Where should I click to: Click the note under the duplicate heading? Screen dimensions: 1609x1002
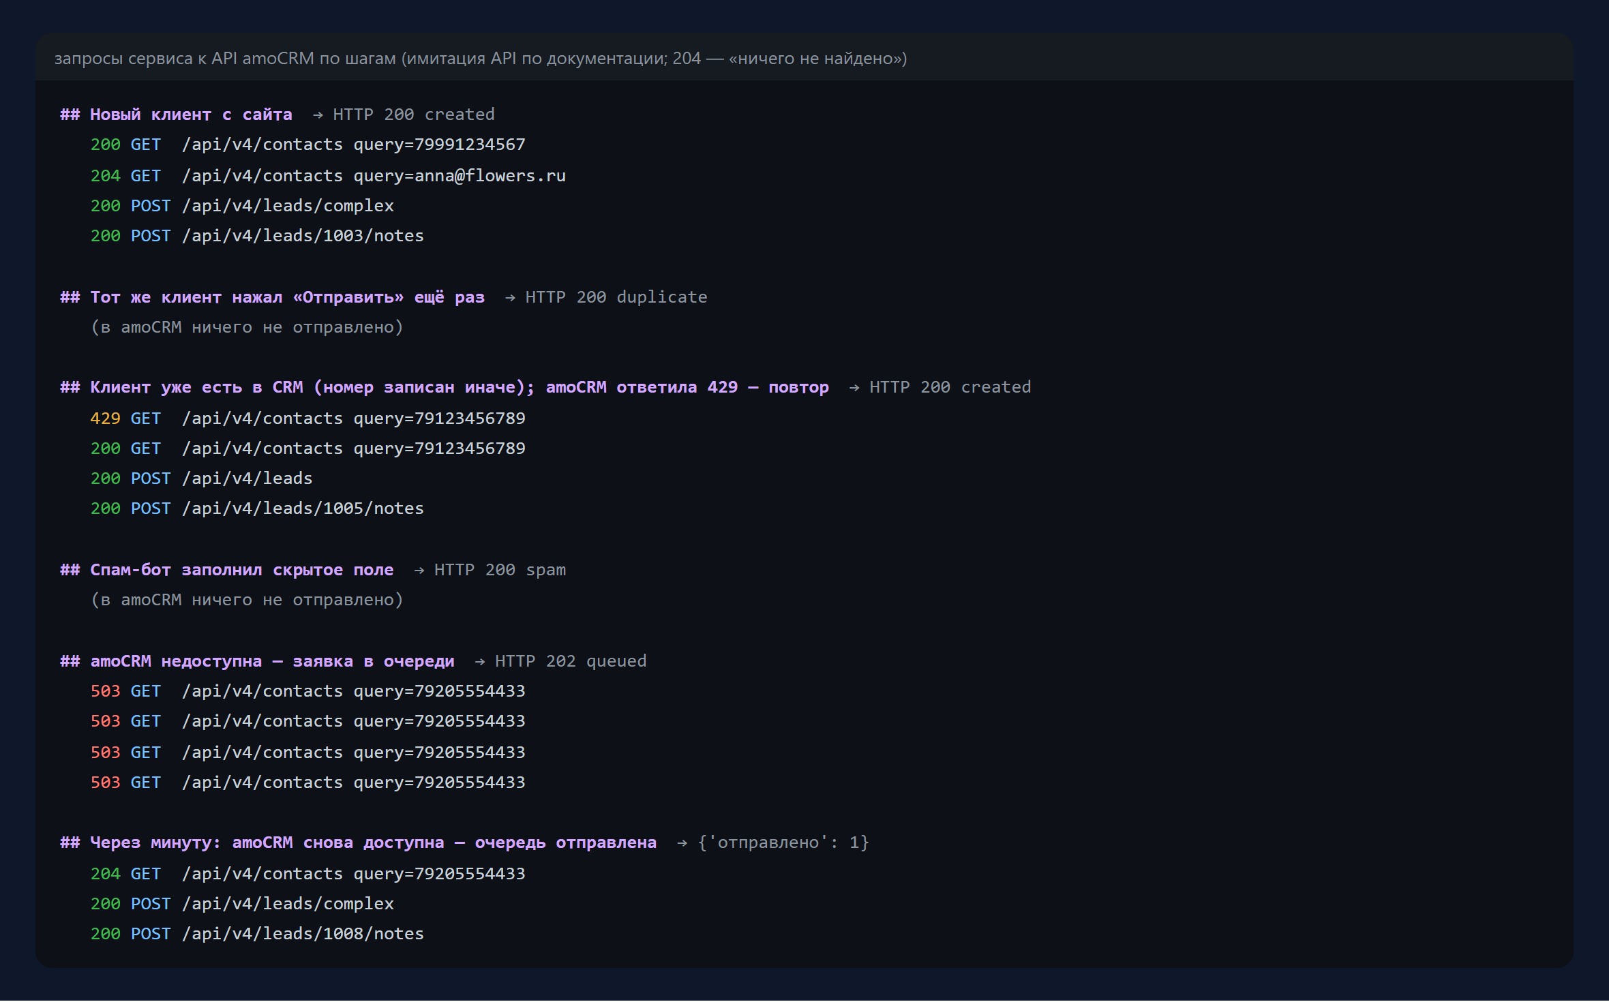(247, 327)
